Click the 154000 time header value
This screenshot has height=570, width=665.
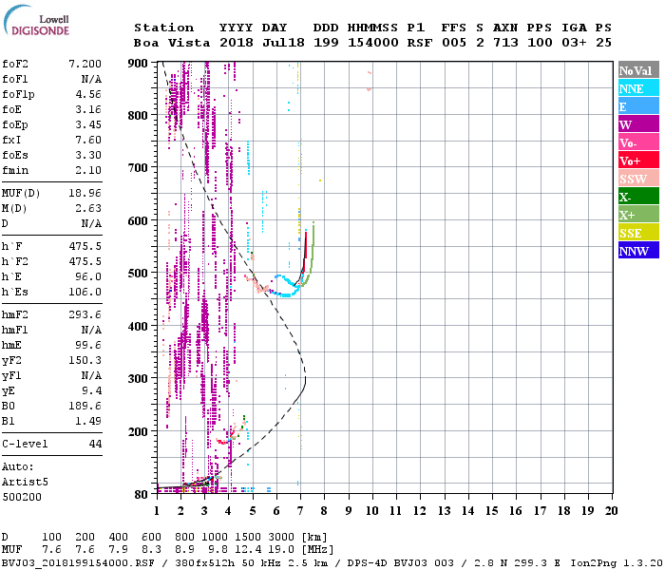point(373,43)
